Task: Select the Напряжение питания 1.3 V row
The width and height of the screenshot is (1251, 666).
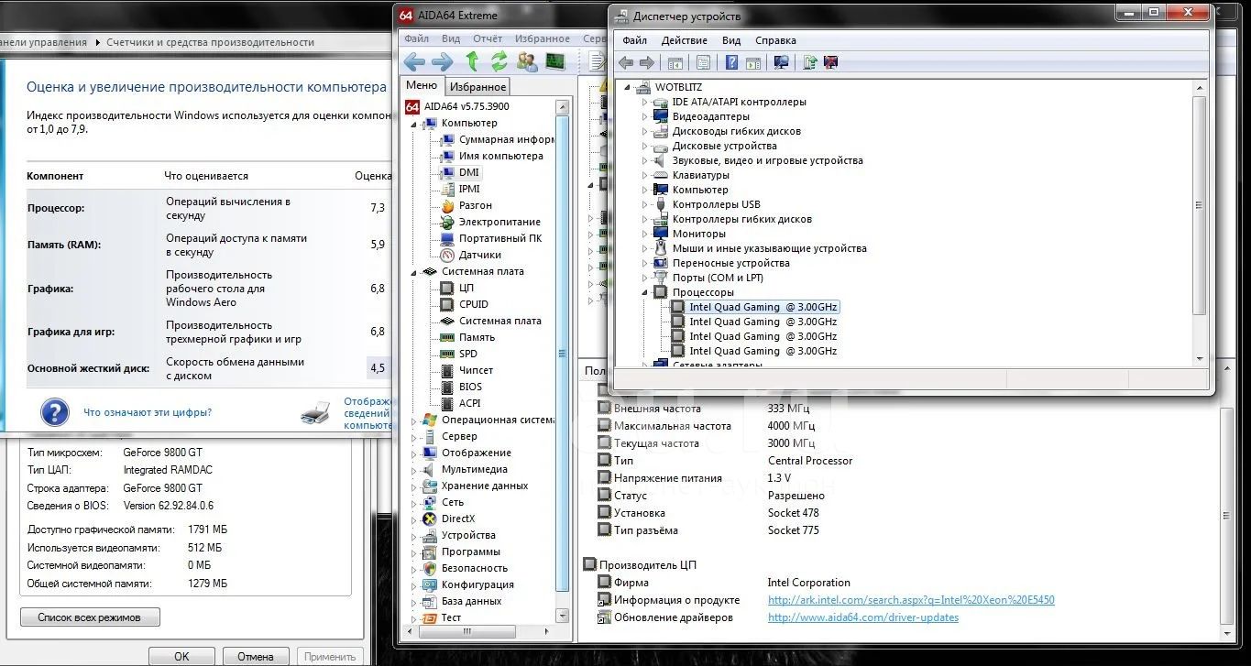Action: click(x=694, y=478)
